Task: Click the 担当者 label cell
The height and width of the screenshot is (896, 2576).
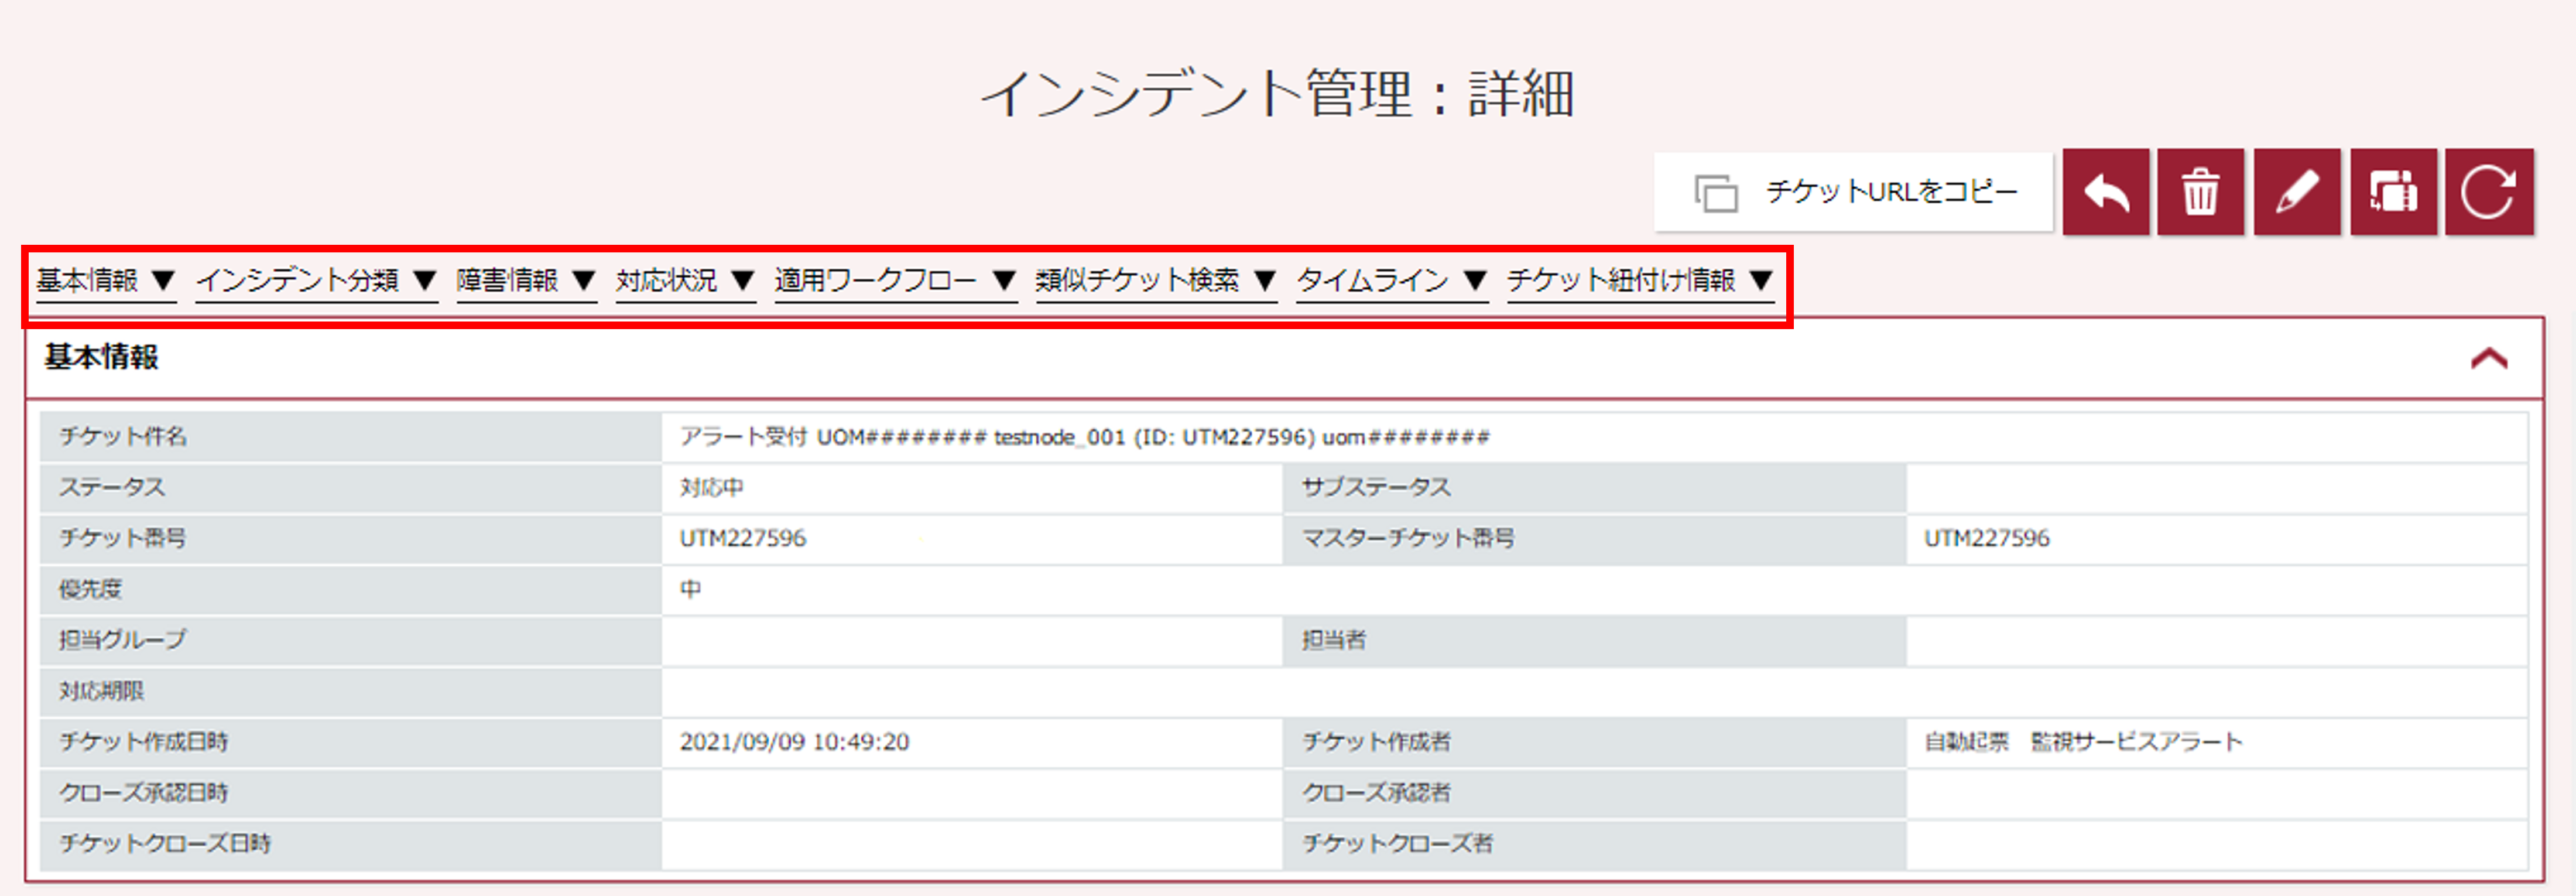Action: [1594, 640]
